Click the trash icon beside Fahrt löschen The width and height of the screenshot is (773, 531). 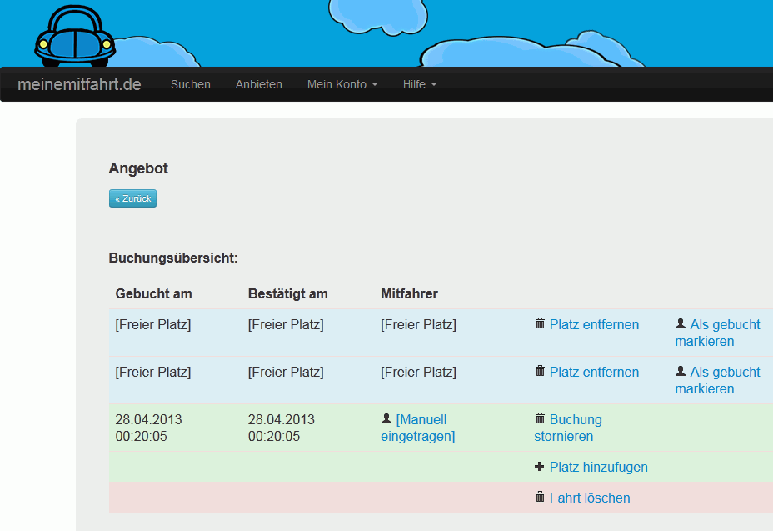540,498
